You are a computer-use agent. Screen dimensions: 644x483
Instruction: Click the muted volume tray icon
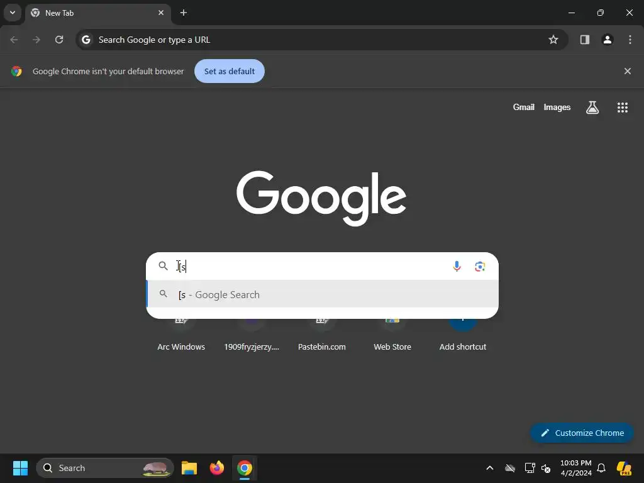point(546,468)
